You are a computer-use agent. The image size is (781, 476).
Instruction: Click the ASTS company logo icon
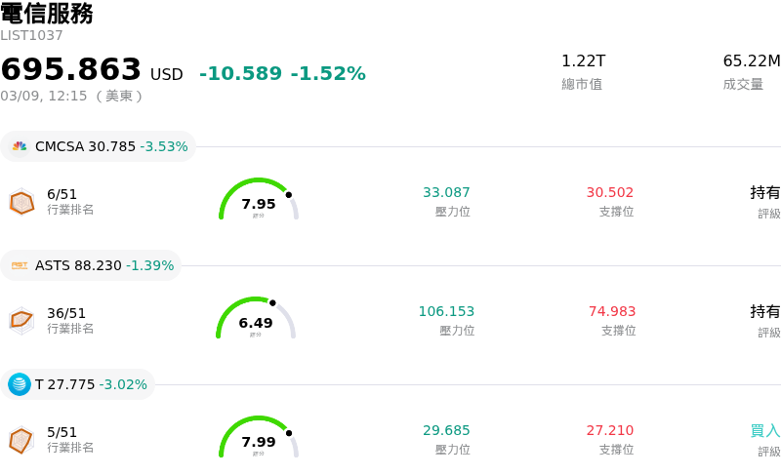click(20, 265)
